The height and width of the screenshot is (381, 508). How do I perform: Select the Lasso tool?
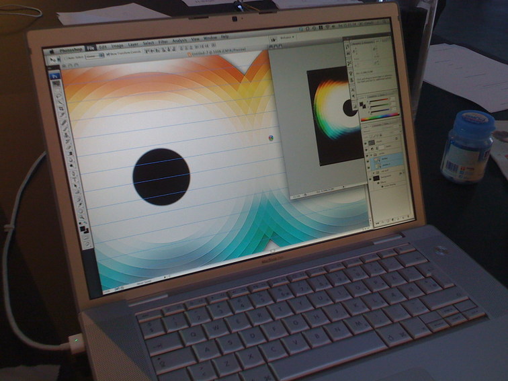point(58,96)
